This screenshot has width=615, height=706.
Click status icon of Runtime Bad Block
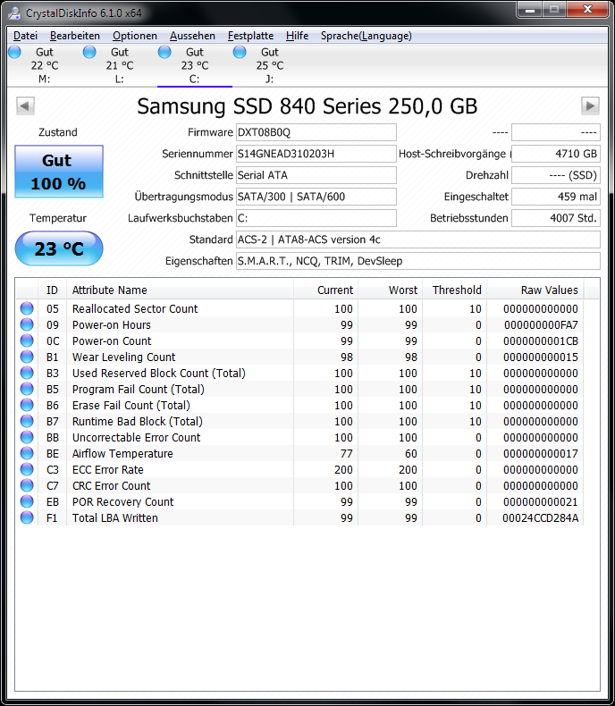point(27,421)
